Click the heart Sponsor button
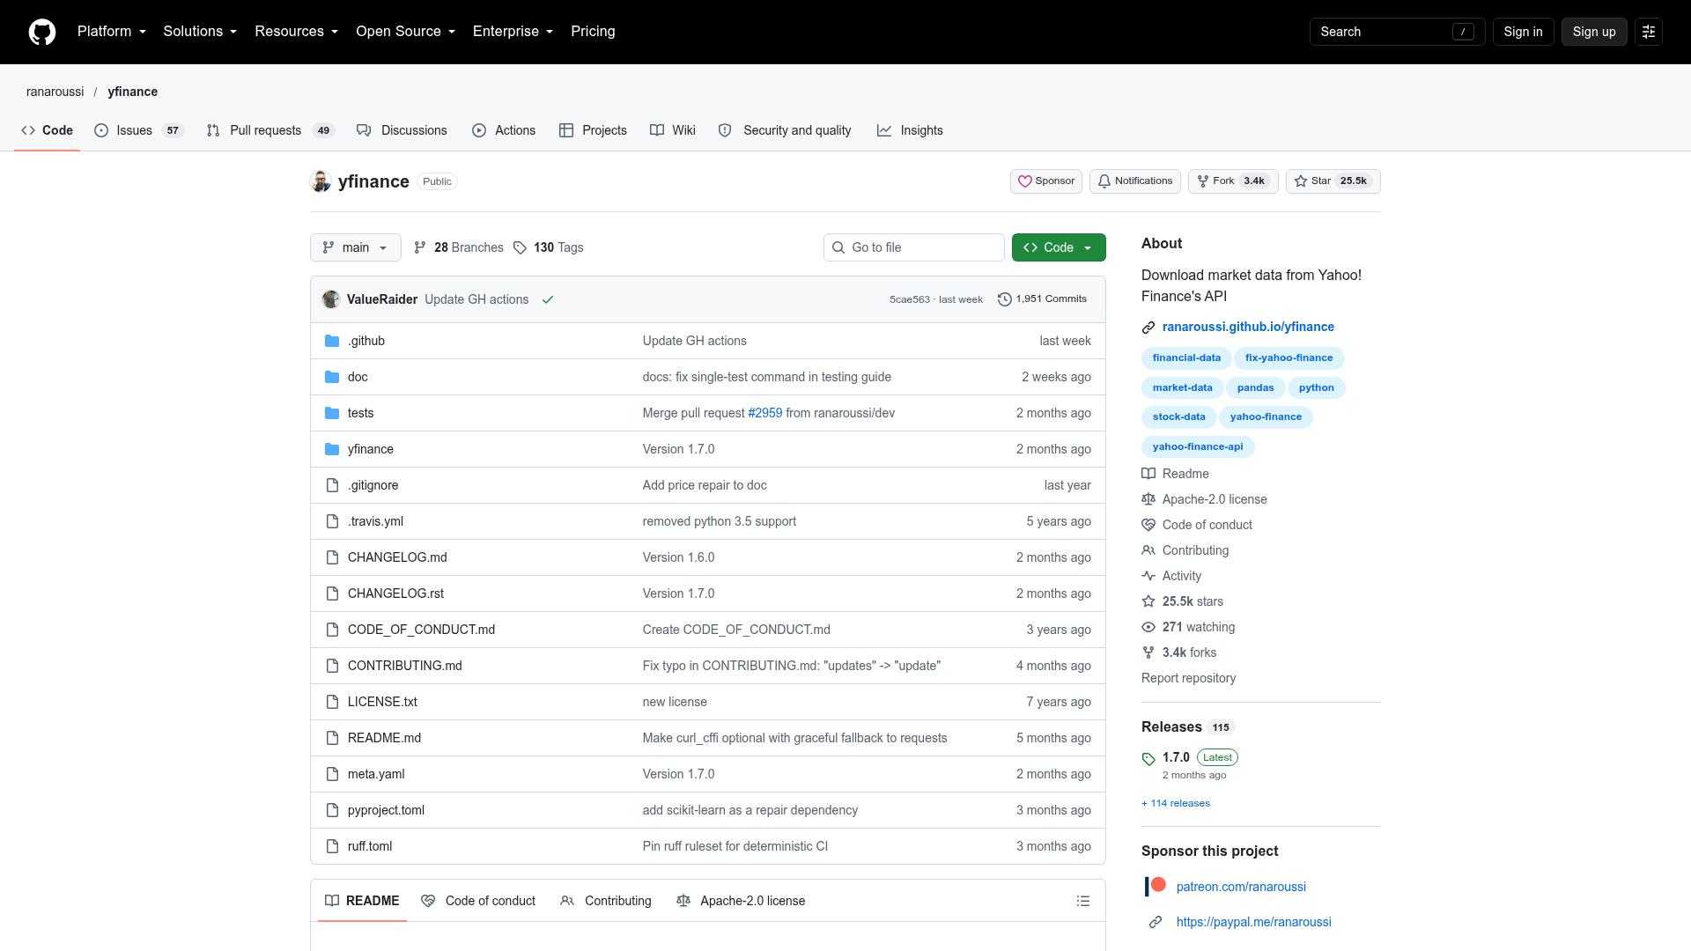This screenshot has width=1691, height=951. (1046, 181)
